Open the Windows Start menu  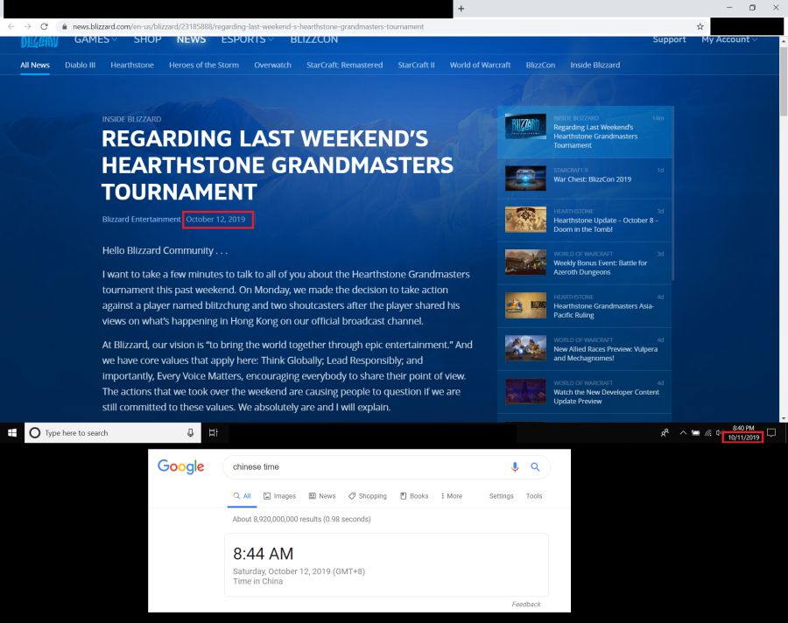[12, 432]
